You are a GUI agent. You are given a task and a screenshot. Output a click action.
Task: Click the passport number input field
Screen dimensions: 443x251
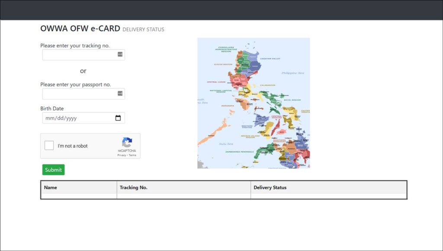coord(78,93)
